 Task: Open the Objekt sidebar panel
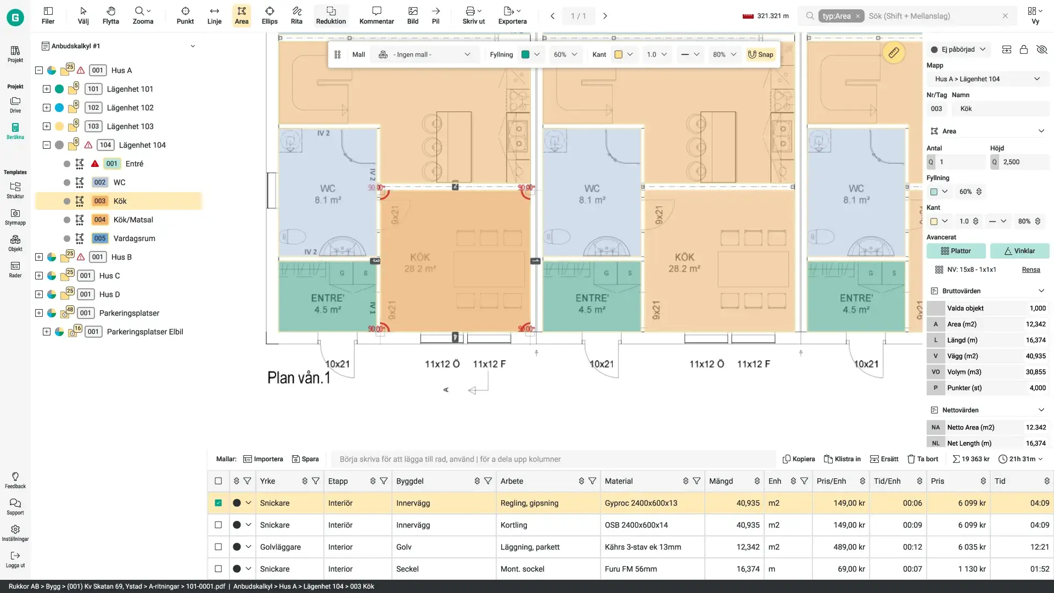[15, 243]
